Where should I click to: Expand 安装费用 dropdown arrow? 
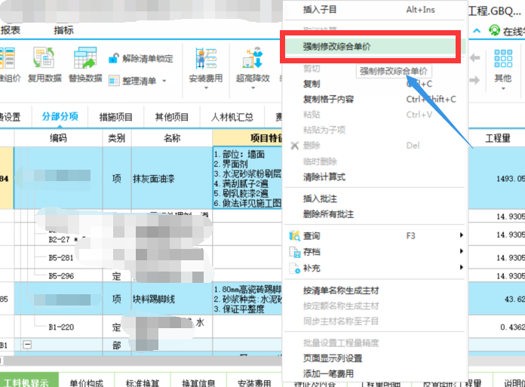coord(206,88)
